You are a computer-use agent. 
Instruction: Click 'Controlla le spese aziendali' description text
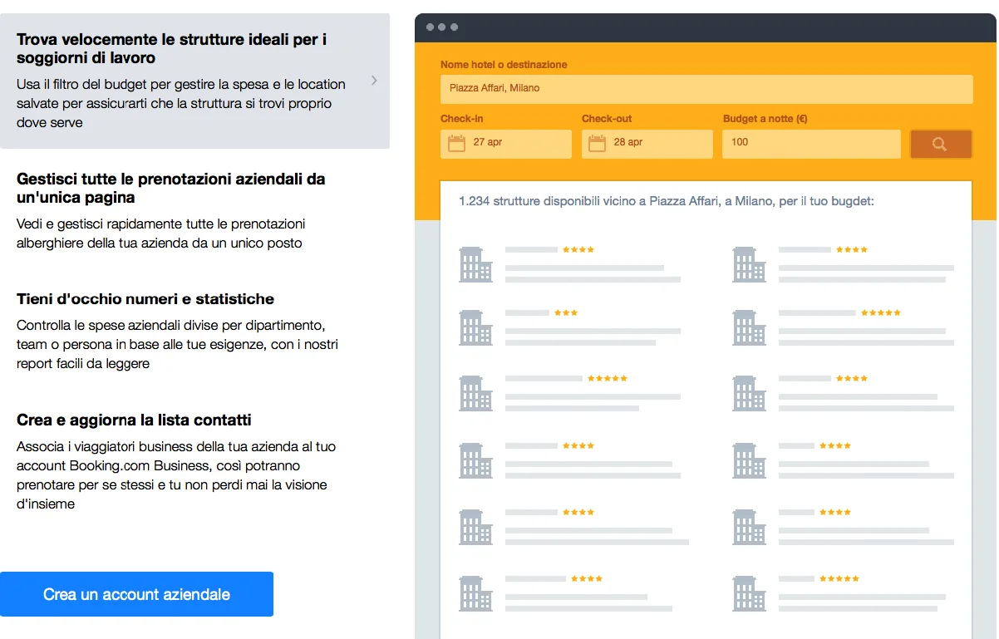tap(177, 344)
